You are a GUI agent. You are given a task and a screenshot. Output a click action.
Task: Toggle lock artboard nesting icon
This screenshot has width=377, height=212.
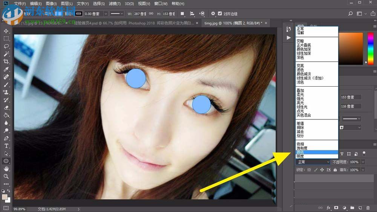(329, 170)
